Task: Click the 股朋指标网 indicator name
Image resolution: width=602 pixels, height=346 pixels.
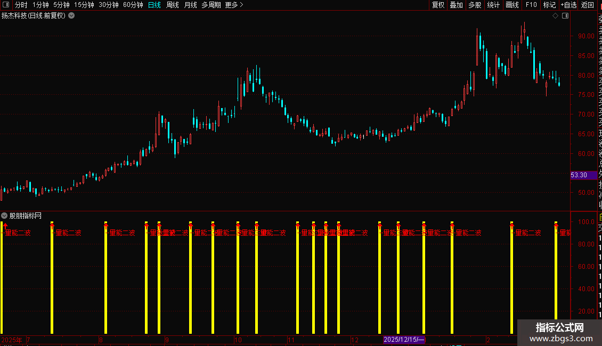Action: (26, 216)
